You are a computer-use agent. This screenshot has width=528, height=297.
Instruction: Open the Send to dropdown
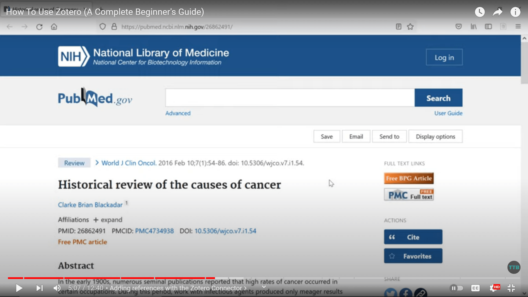pyautogui.click(x=389, y=136)
